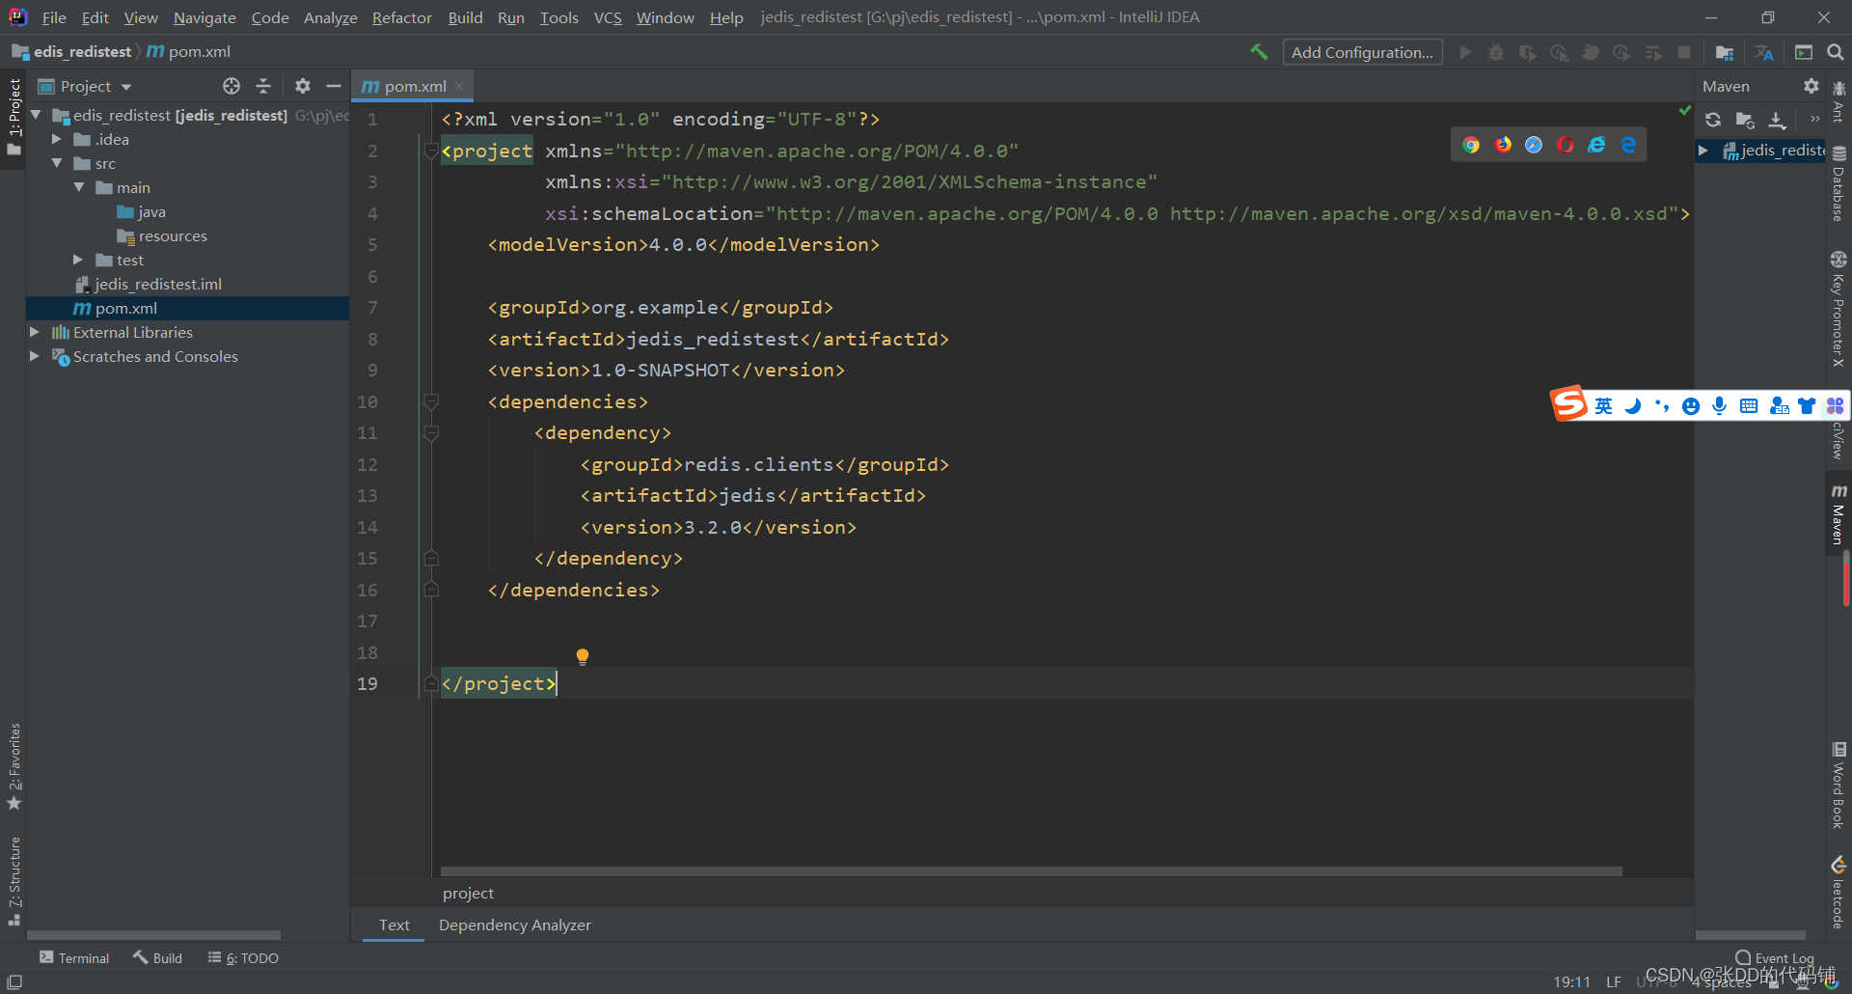Image resolution: width=1852 pixels, height=994 pixels.
Task: Click the Debug bug icon in toolbar
Action: point(1496,52)
